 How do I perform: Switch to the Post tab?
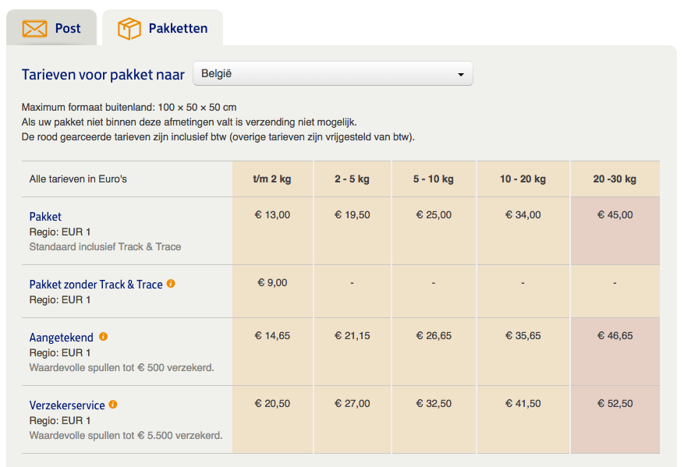click(51, 28)
